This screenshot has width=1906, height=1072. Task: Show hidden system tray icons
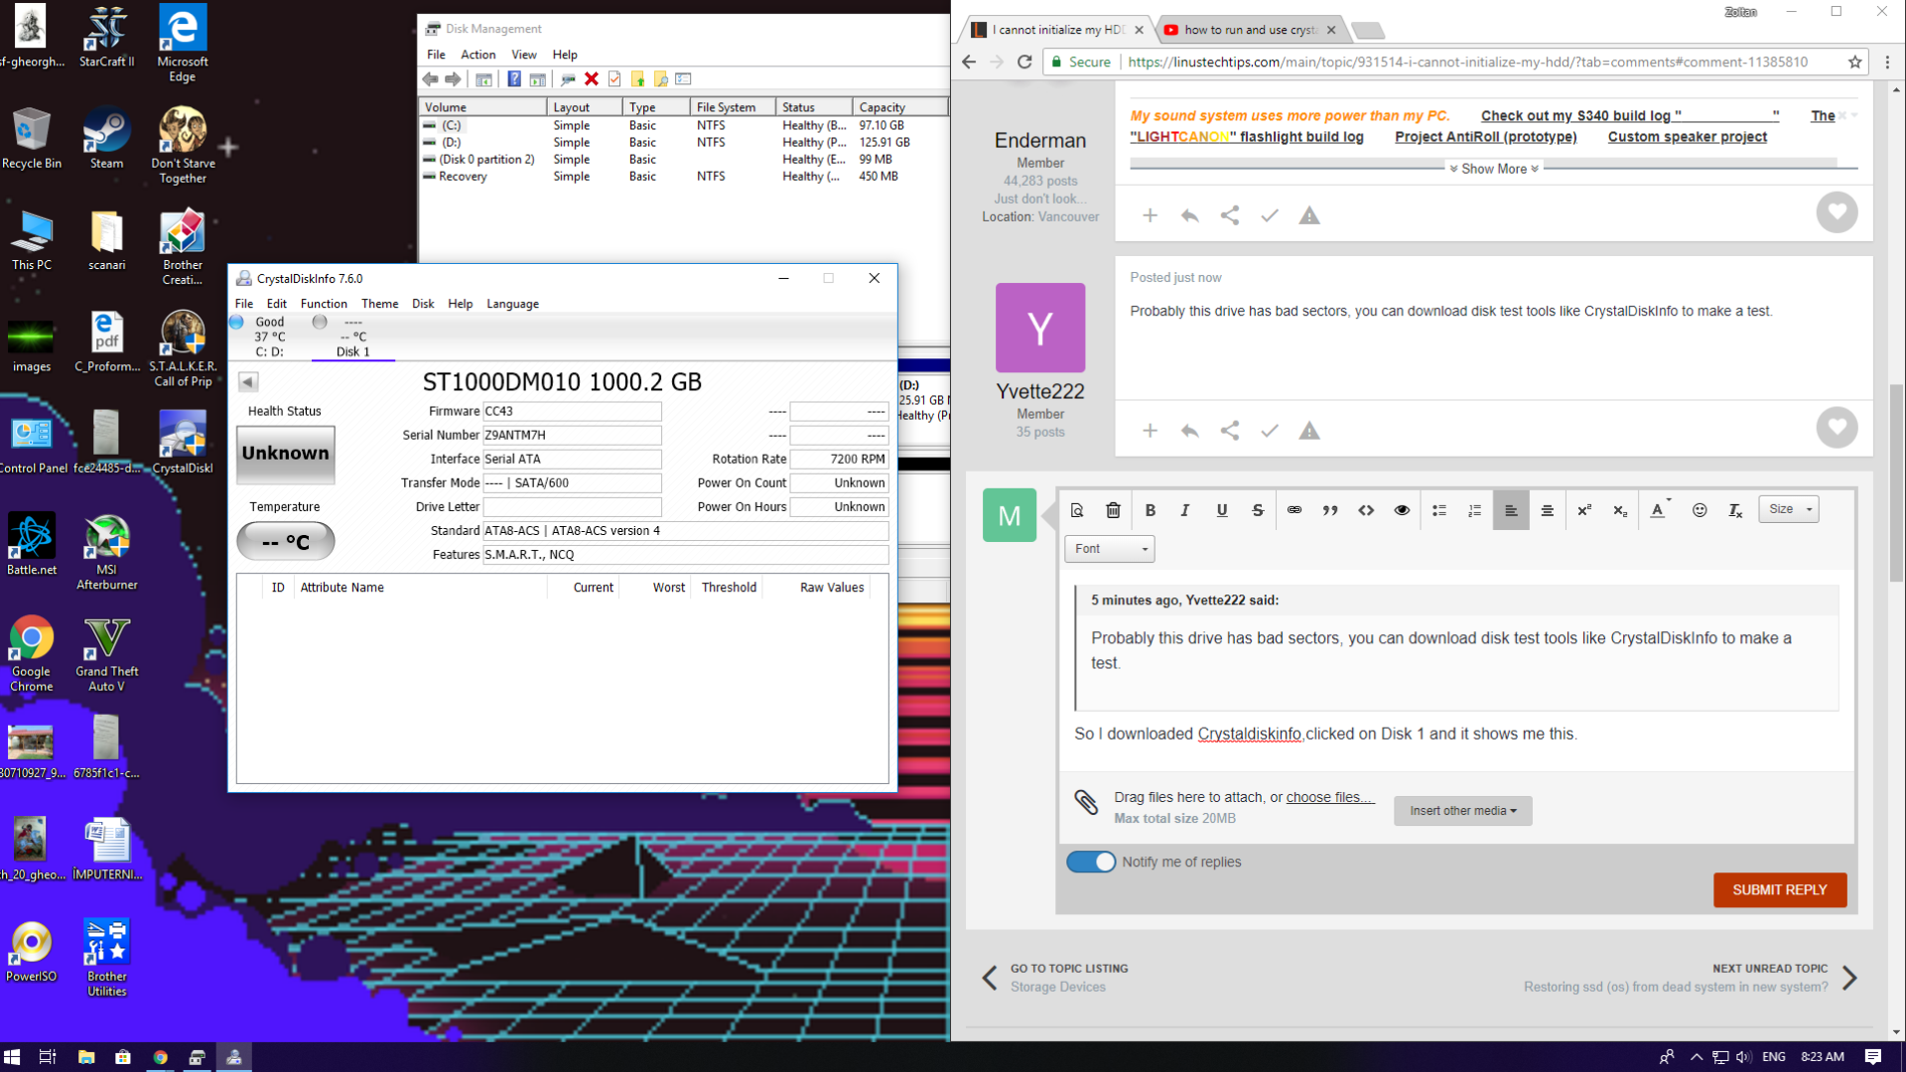click(1697, 1057)
